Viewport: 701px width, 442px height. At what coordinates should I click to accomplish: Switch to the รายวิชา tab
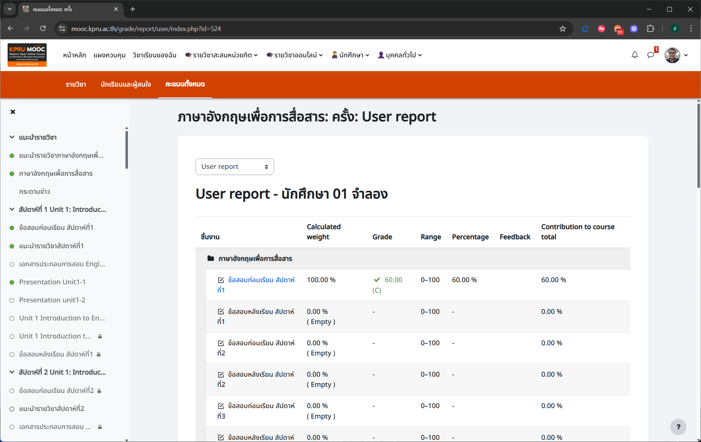coord(76,84)
